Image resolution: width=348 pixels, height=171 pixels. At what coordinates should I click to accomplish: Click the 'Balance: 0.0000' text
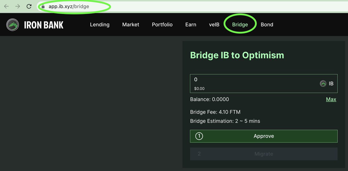pyautogui.click(x=209, y=99)
